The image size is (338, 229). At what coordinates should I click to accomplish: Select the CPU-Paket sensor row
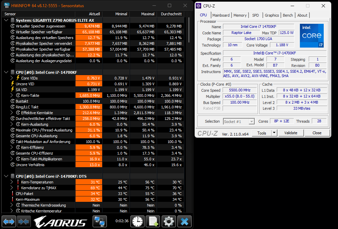(x=94, y=193)
